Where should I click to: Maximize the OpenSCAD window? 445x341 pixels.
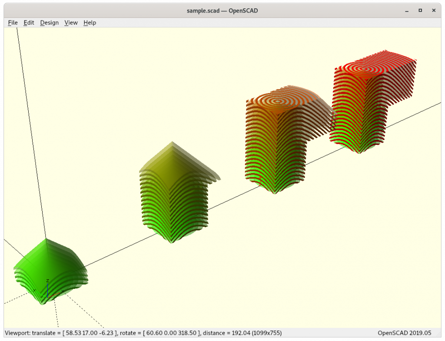click(x=420, y=10)
